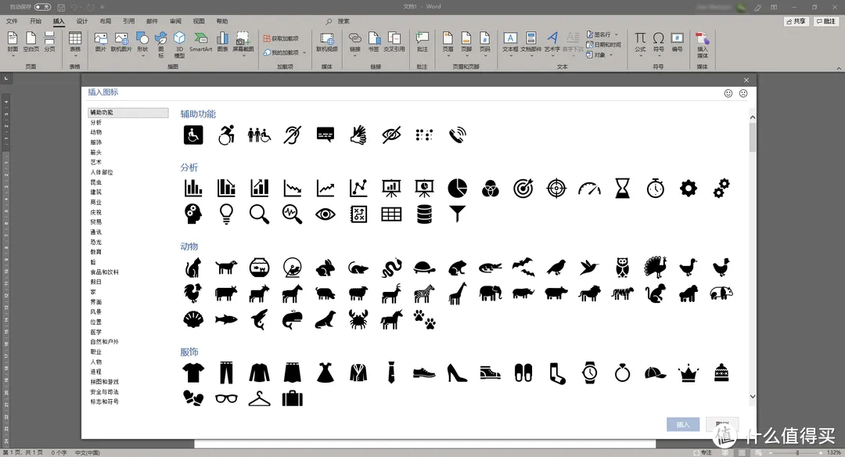Select the funnel filter icon under 分析
This screenshot has width=845, height=457.
tap(457, 213)
